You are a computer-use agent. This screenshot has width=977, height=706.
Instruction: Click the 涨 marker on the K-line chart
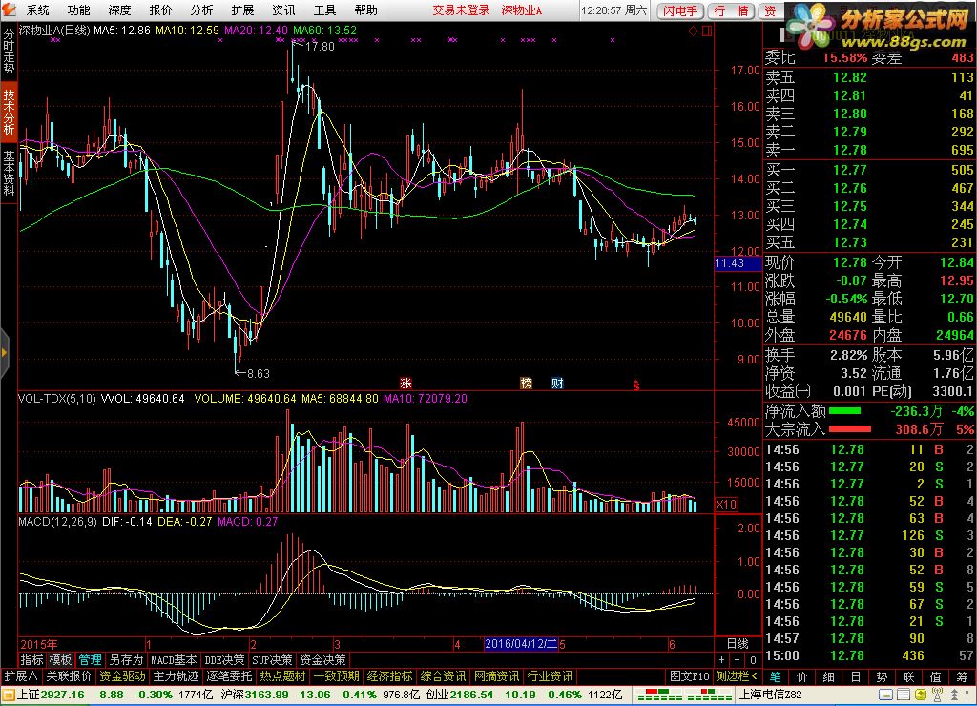[405, 384]
